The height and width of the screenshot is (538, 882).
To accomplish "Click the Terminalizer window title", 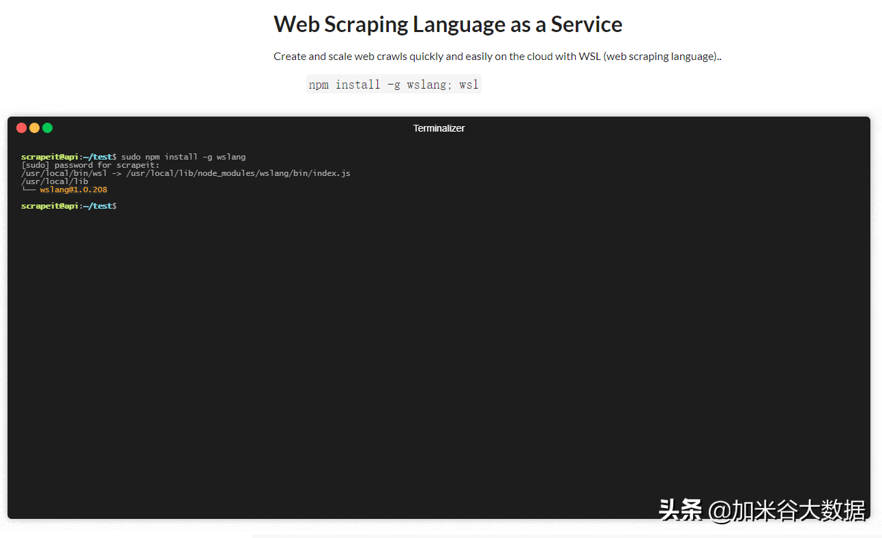I will 439,128.
